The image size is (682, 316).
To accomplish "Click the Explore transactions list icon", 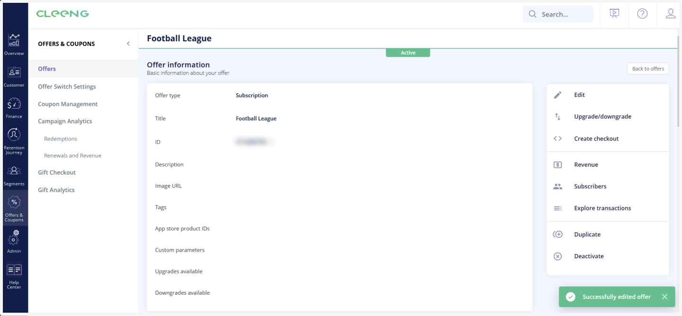I will [x=558, y=208].
